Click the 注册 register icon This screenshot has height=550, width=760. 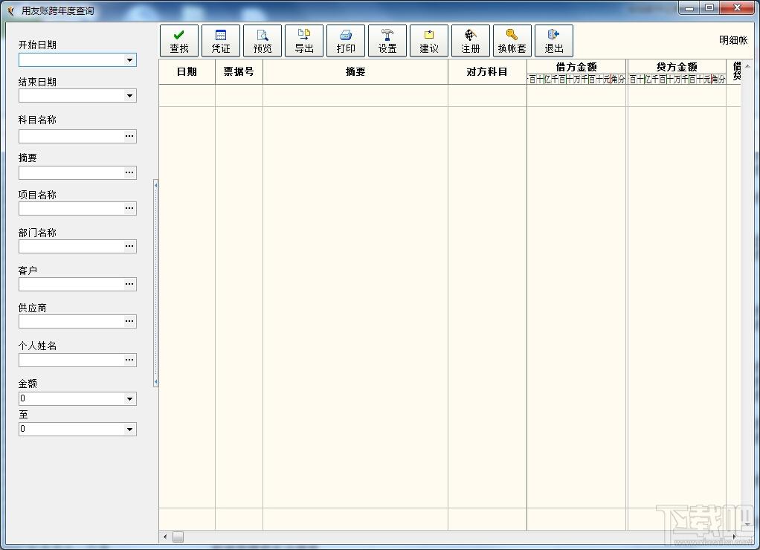pos(471,41)
